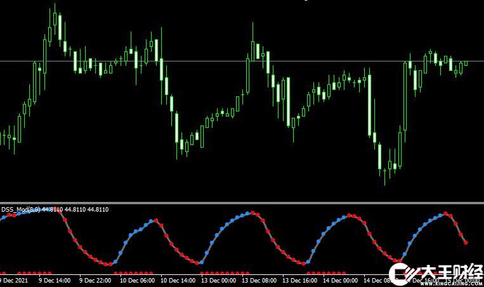Click the 13 Dec 08:00 time label
The image size is (484, 287).
(259, 281)
